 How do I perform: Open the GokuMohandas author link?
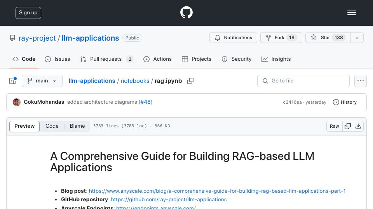tap(44, 102)
